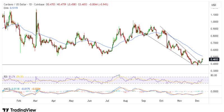Click the 0.0000 MACD scale label
Screen dimensions: 224x112
[214, 92]
